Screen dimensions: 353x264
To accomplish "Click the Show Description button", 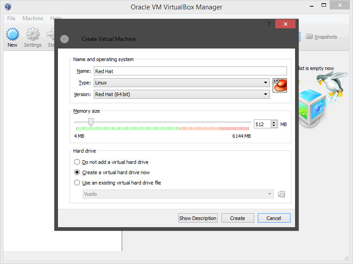I will (x=198, y=218).
